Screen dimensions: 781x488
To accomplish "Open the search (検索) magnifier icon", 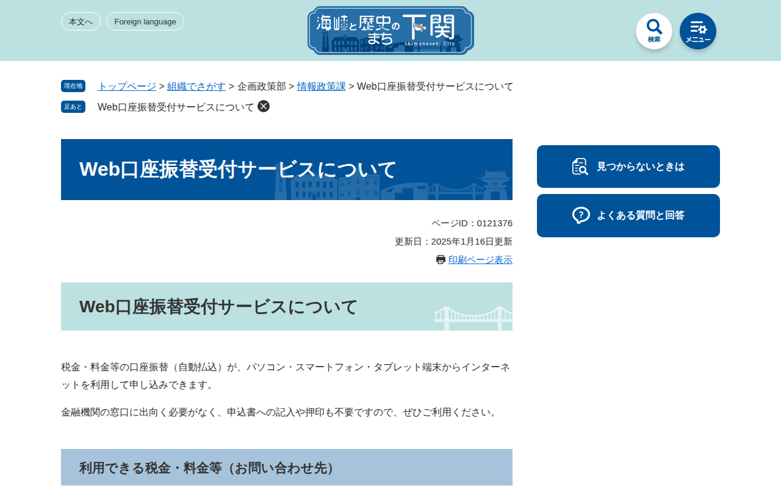I will (654, 31).
